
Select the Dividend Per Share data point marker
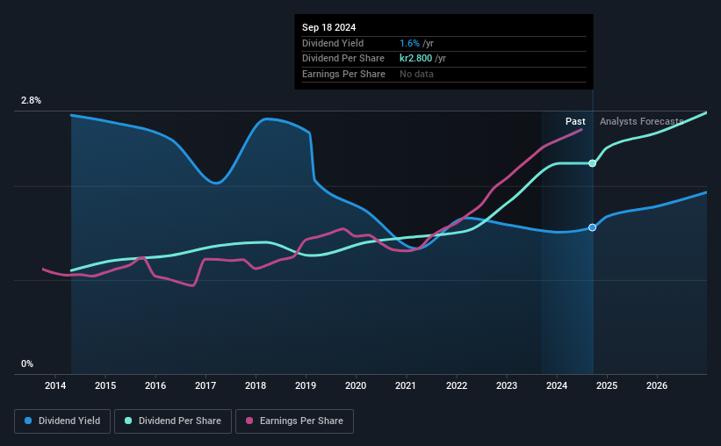pos(592,163)
